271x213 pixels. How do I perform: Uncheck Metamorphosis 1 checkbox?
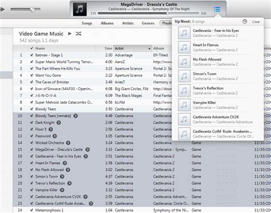pyautogui.click(x=31, y=210)
